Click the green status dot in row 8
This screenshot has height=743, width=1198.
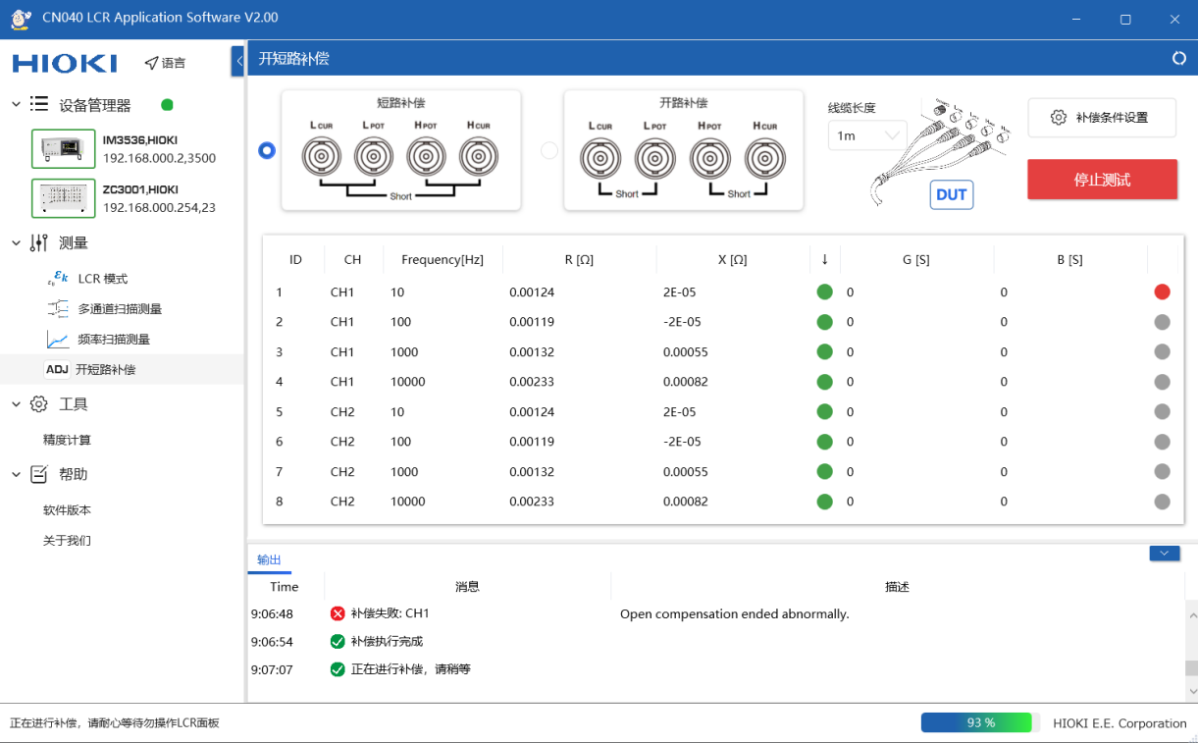click(824, 502)
